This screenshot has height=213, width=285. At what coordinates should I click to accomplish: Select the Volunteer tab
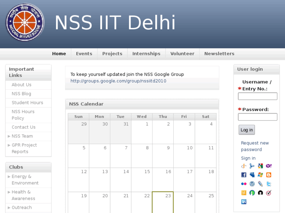182,54
